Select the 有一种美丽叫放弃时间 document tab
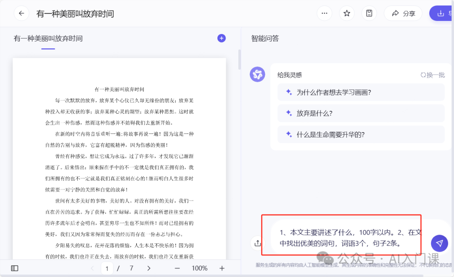The height and width of the screenshot is (277, 454). [x=48, y=39]
